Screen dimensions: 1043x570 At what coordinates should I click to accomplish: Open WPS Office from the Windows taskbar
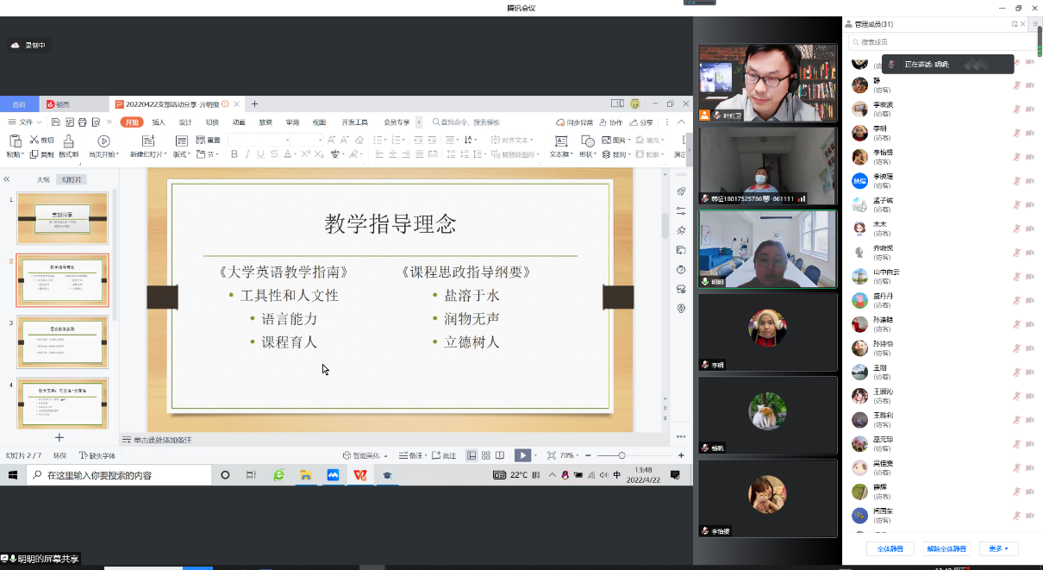[x=359, y=475]
